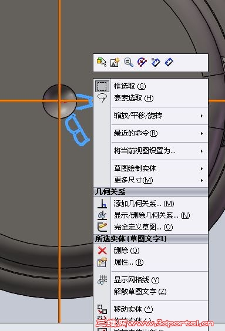Click the Fully Define Sketch pencil icon

[x=102, y=227]
